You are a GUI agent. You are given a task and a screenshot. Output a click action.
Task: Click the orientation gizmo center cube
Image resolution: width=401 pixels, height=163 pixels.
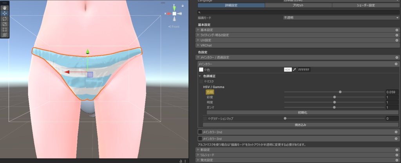174,14
